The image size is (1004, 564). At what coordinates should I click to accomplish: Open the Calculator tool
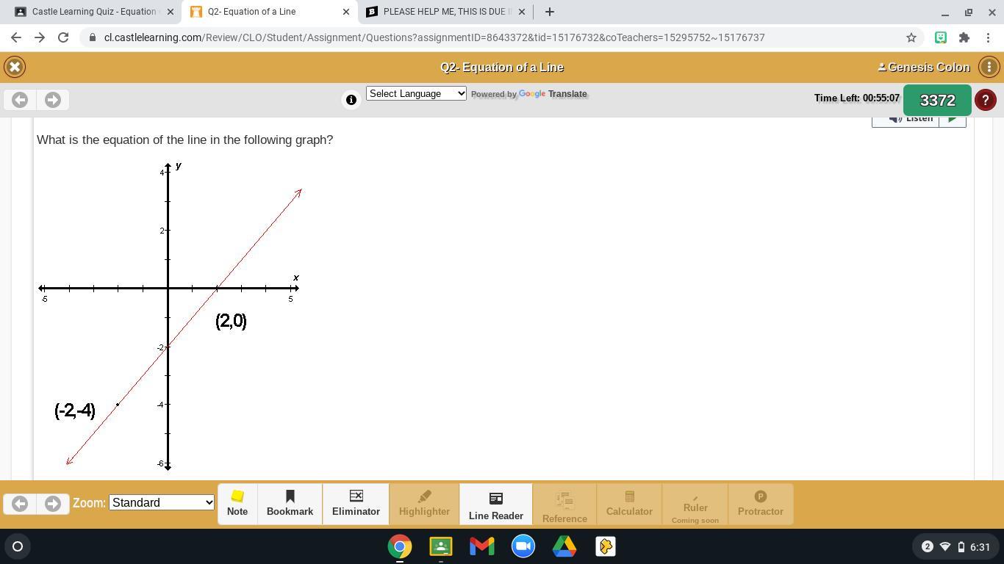pyautogui.click(x=628, y=504)
